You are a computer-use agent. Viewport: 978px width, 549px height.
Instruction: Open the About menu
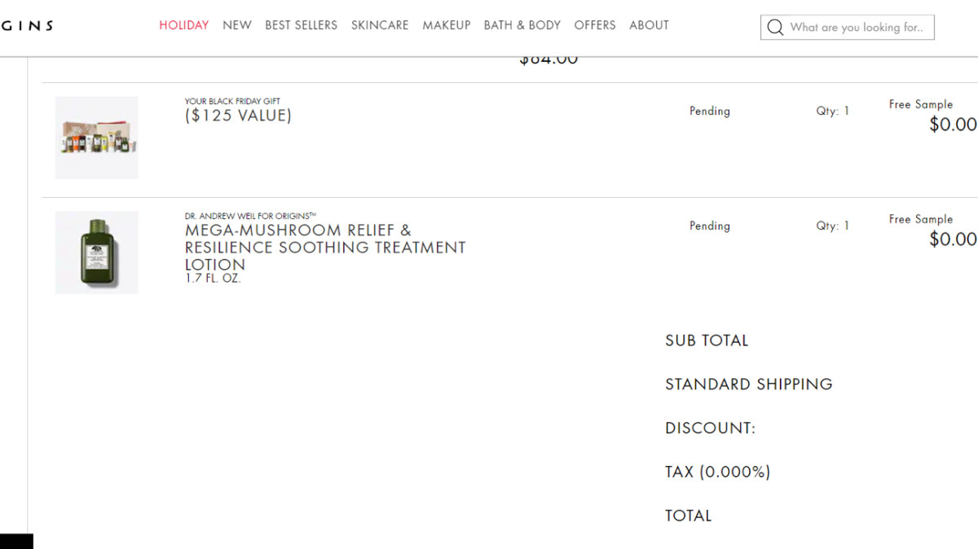click(x=650, y=25)
